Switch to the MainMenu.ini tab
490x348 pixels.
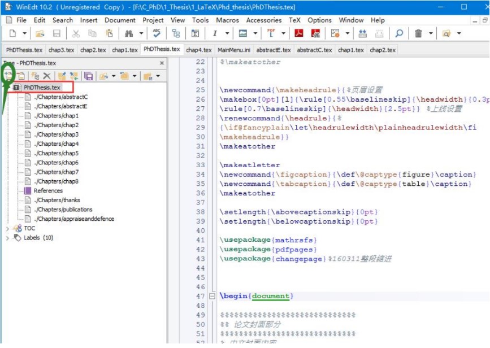(234, 50)
